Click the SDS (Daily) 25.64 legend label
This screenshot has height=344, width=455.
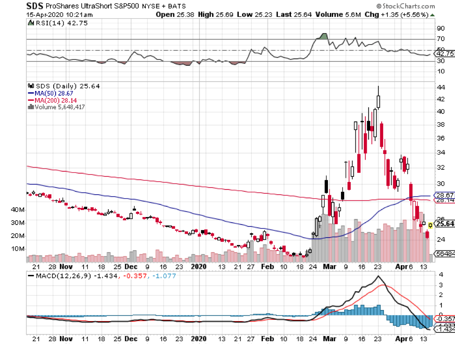[68, 86]
